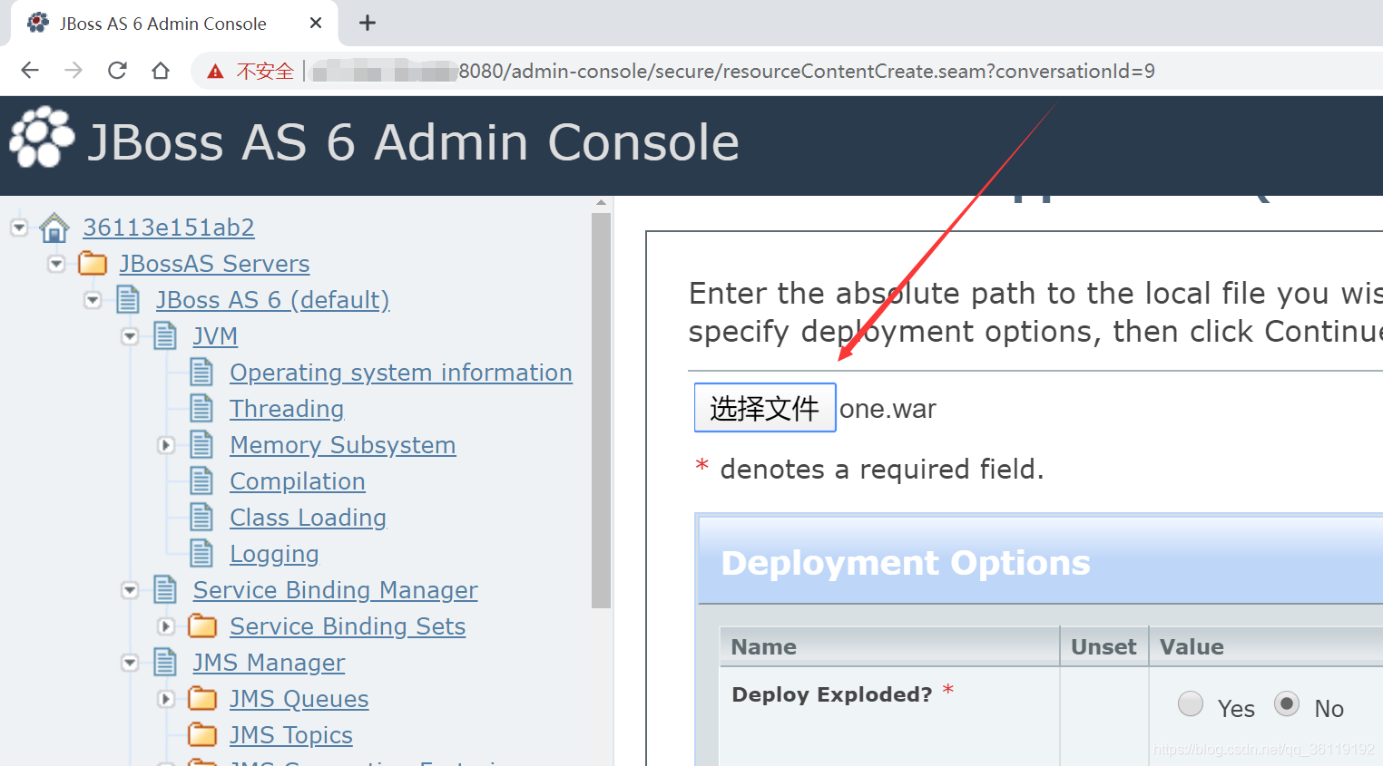Open the JMS Manager link
Screen dimensions: 1383x766
(269, 663)
